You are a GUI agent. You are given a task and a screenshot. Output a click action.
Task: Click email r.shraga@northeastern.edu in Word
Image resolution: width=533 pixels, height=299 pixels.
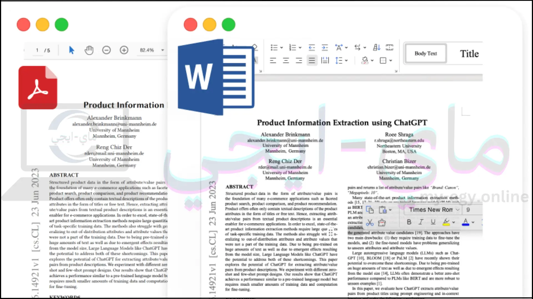click(x=399, y=140)
